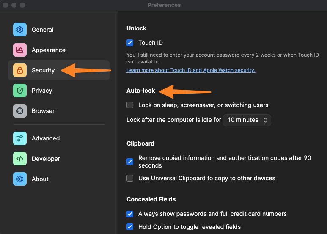Select the Developer code brackets icon
327x234 pixels.
20,159
